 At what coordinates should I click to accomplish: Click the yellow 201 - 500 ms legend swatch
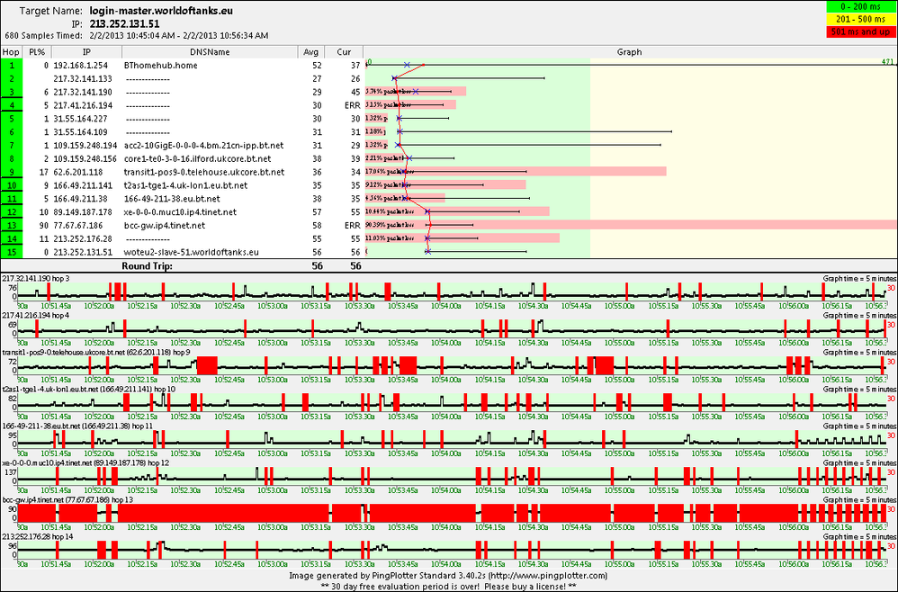(861, 20)
